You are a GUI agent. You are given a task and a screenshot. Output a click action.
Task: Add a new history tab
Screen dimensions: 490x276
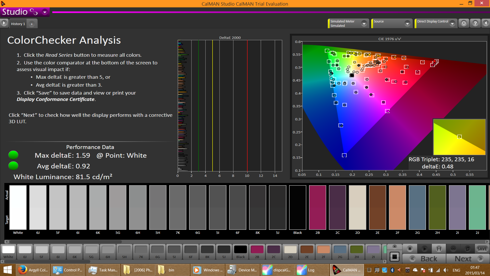(x=32, y=24)
